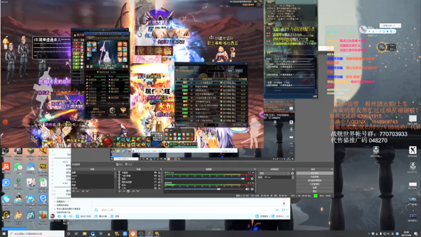Toggle visibility of the third source row
This screenshot has width=421, height=237.
[155, 179]
